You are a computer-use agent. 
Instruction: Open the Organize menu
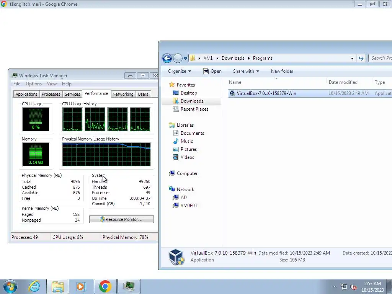pyautogui.click(x=180, y=71)
